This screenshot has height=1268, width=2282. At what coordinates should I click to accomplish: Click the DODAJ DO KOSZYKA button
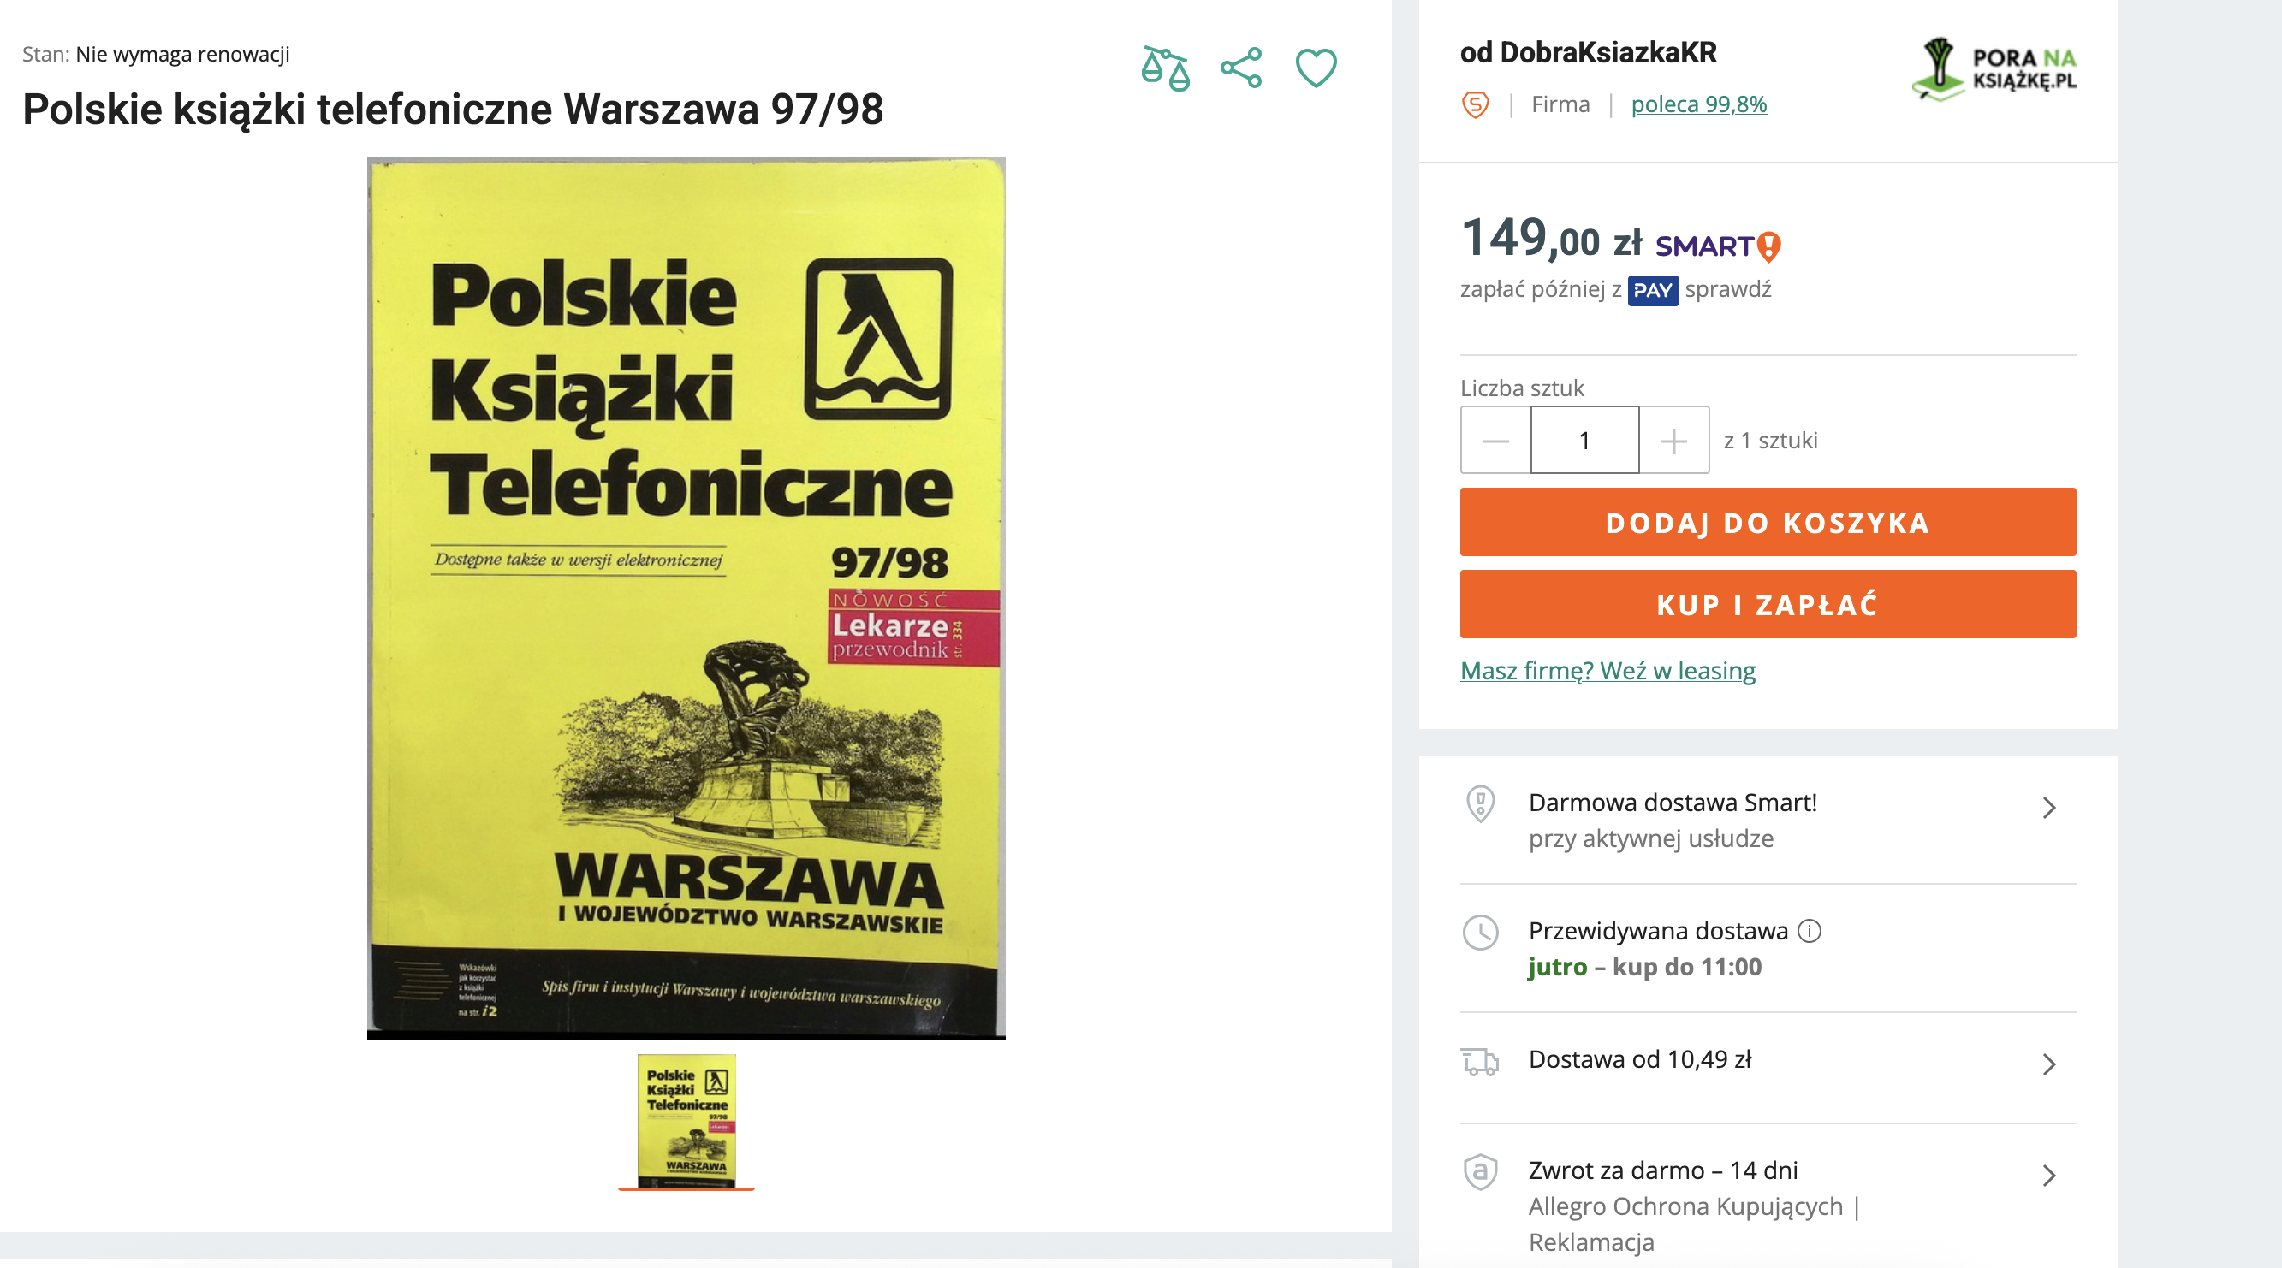click(1768, 522)
